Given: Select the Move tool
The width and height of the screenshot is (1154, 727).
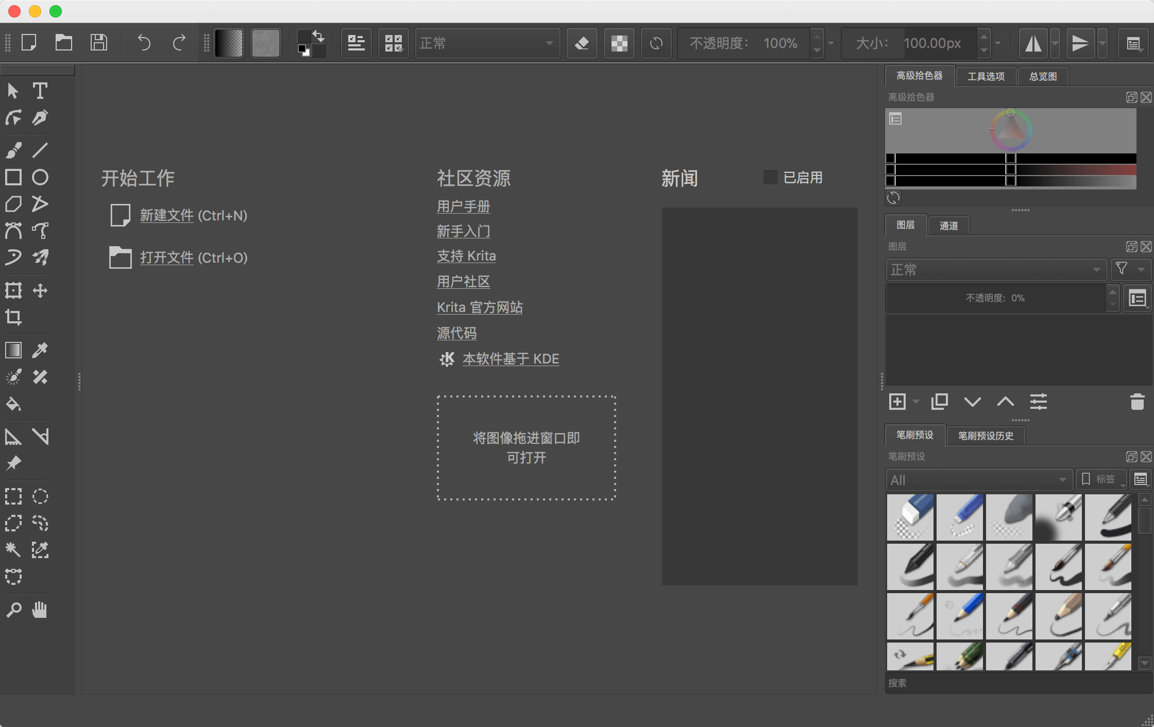Looking at the screenshot, I should click(40, 290).
